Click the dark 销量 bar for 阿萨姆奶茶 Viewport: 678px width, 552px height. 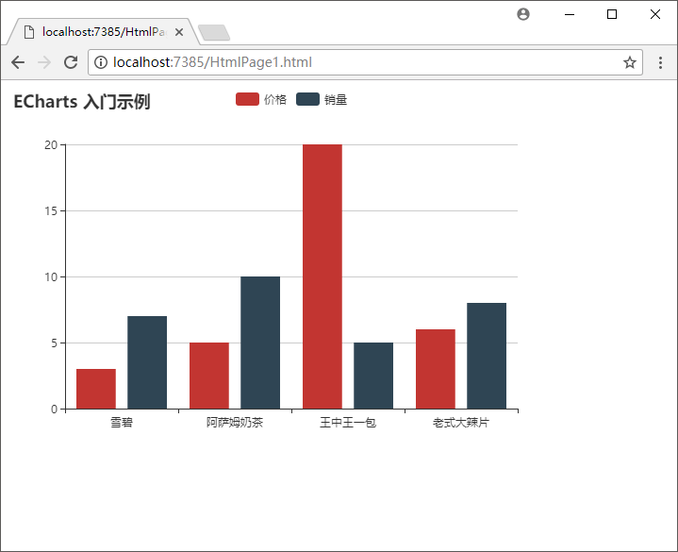point(260,343)
